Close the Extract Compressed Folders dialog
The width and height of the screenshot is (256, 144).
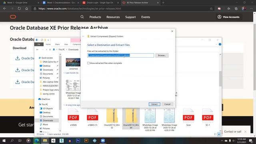172,31
